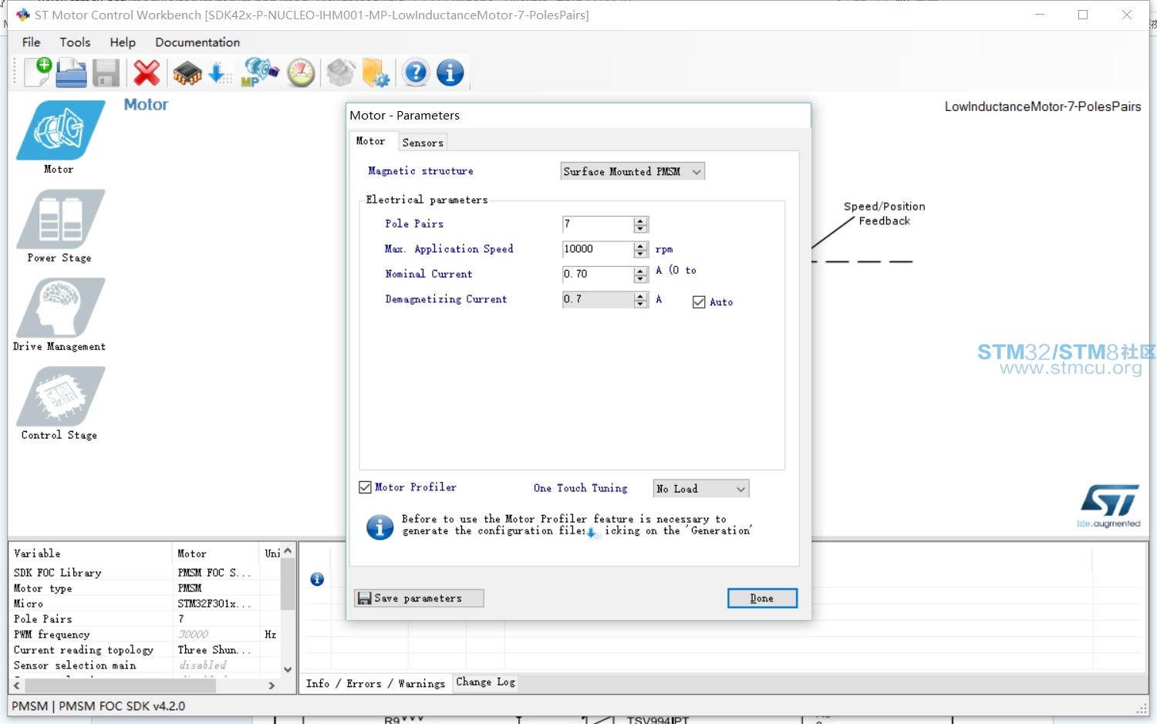Select the 'Motor type' variable row

(x=145, y=588)
